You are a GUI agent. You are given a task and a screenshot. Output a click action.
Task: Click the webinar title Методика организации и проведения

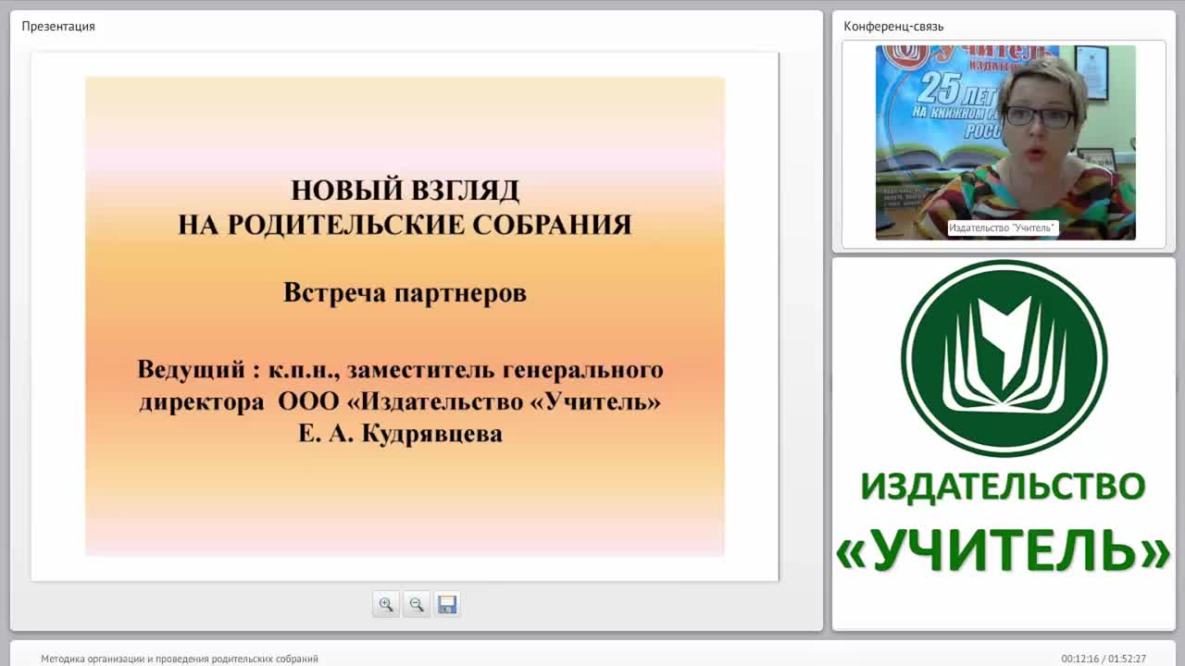[x=180, y=659]
